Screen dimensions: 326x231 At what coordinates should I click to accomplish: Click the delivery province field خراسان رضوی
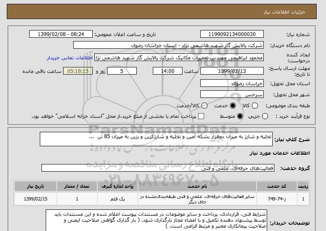pos(232,83)
